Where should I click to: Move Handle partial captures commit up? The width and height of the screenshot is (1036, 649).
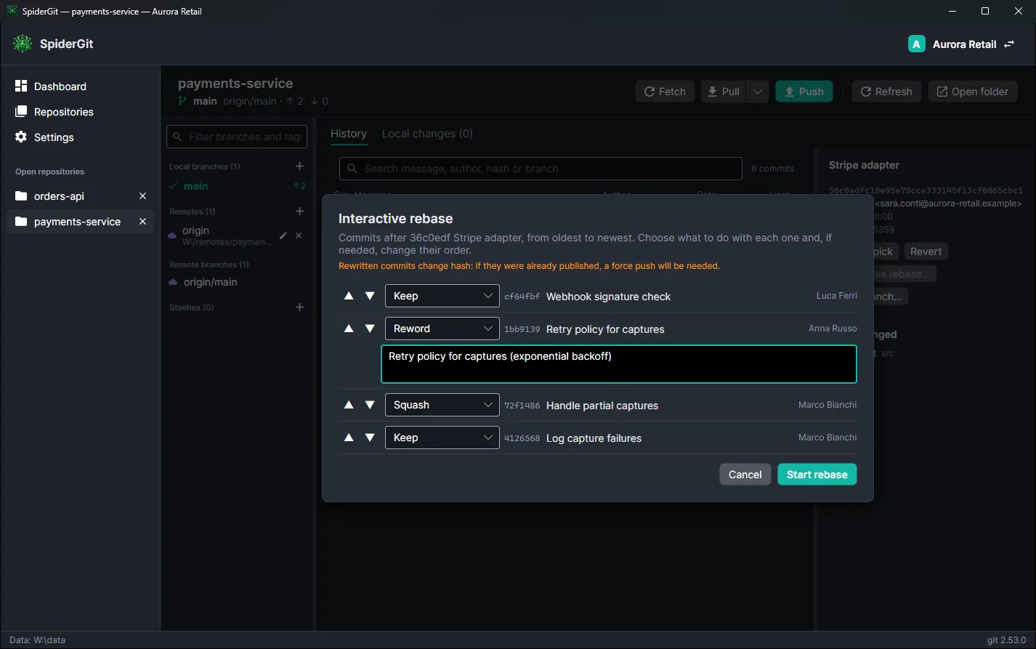349,405
